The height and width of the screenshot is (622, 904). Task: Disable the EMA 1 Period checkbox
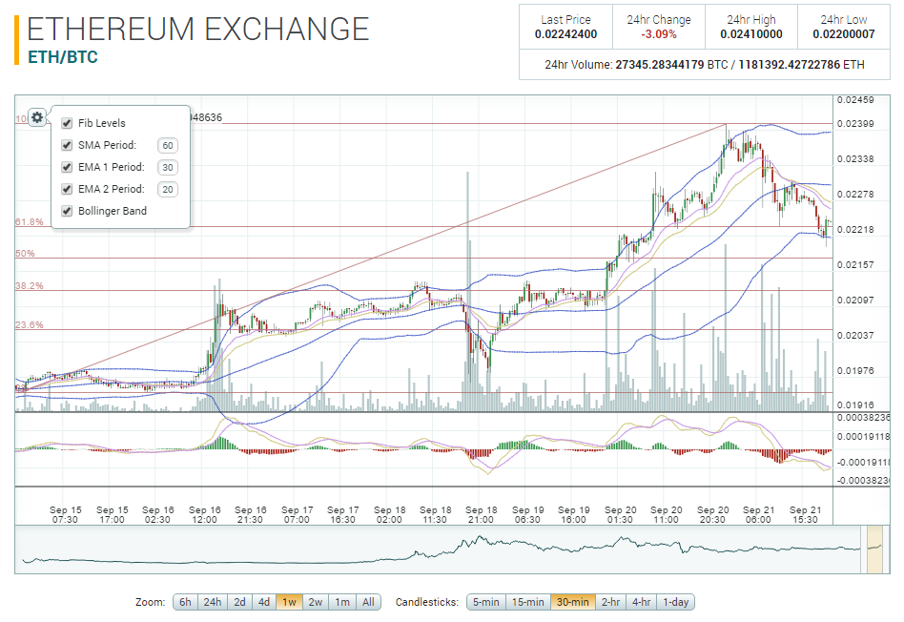[67, 167]
